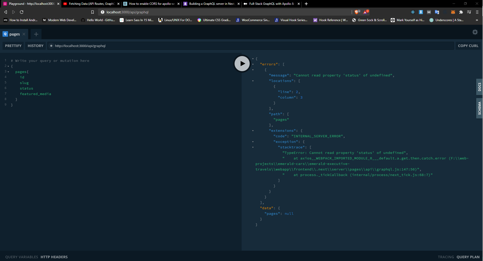The height and width of the screenshot is (261, 483).
Task: Open Hello World GitHub bookmark
Action: (x=98, y=20)
